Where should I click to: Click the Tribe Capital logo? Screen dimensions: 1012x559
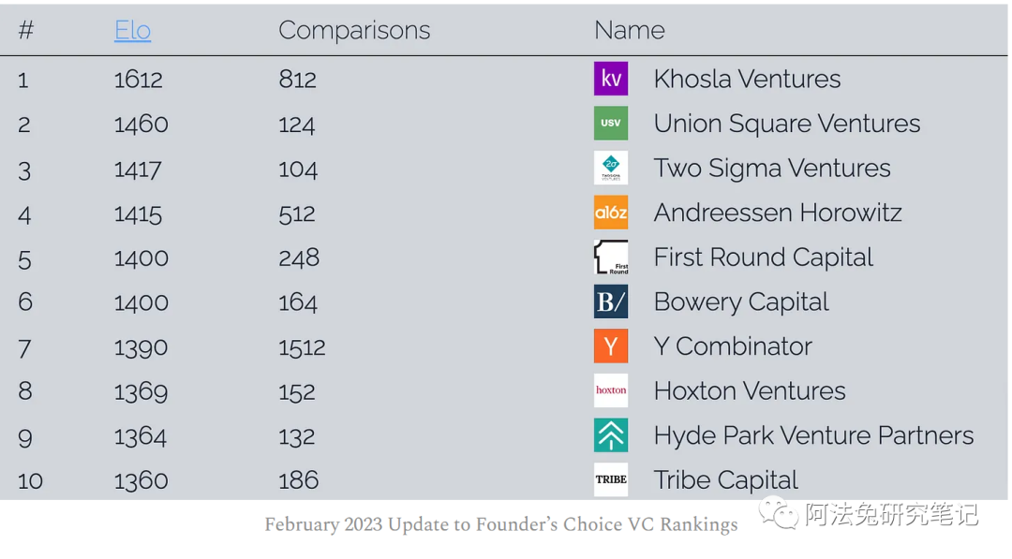[x=611, y=479]
